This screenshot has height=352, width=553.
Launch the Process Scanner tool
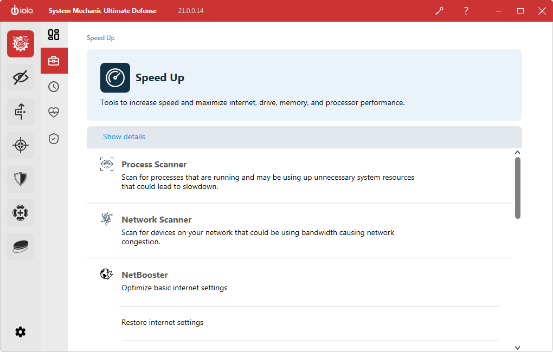pos(154,165)
